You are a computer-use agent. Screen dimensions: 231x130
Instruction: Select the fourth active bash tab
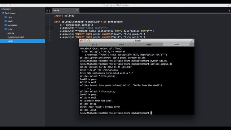click(176, 44)
